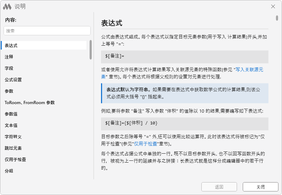Image resolution: width=282 pixels, height=195 pixels.
Task: Click the 内容: label
Action: tap(11, 20)
